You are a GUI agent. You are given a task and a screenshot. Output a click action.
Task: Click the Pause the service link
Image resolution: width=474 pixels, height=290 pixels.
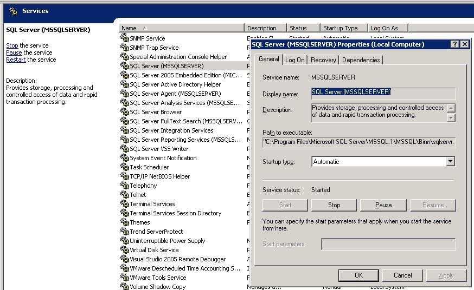pyautogui.click(x=14, y=52)
